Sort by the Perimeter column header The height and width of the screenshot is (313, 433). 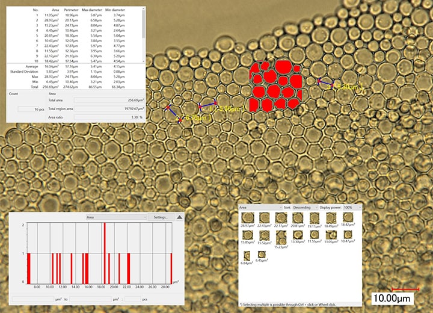tap(72, 11)
